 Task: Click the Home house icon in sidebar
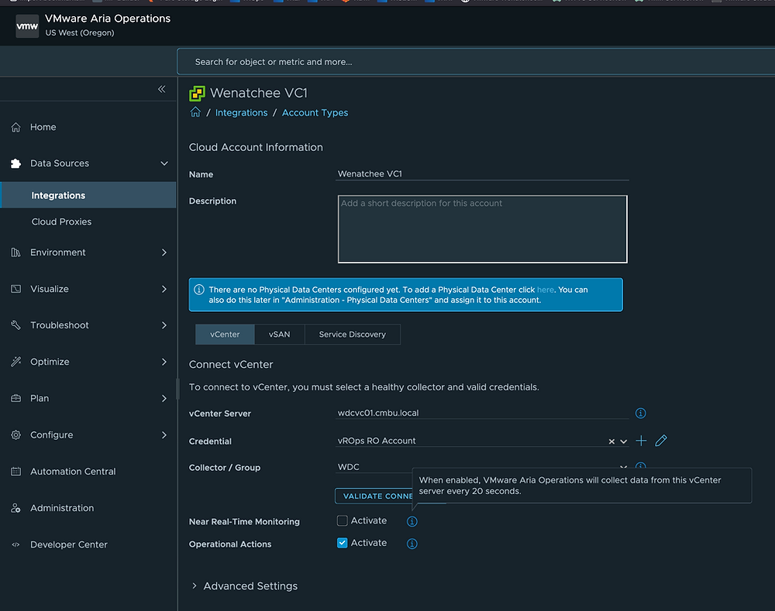[x=15, y=127]
